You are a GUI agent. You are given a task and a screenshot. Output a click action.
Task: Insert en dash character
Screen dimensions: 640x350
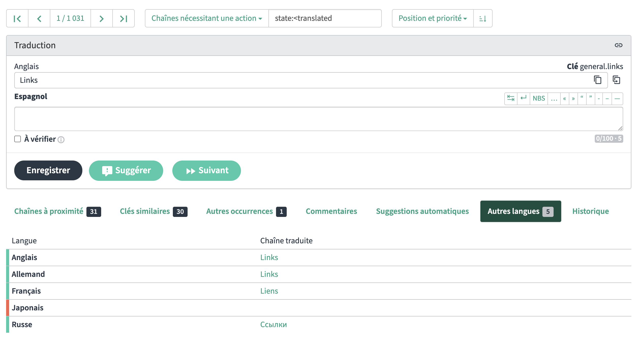coord(607,98)
